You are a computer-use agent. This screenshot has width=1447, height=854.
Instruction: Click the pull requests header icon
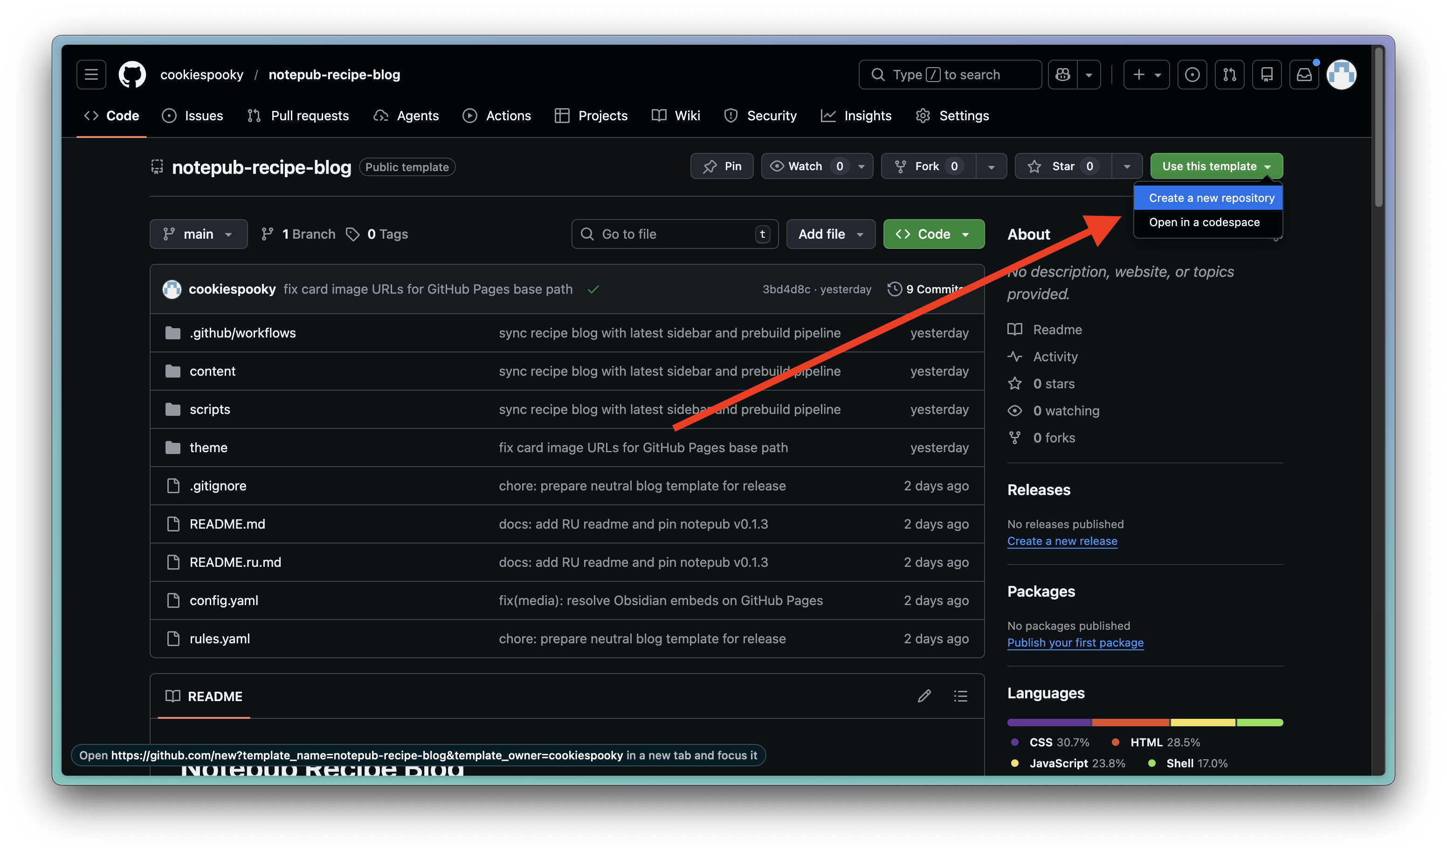[x=1229, y=74]
